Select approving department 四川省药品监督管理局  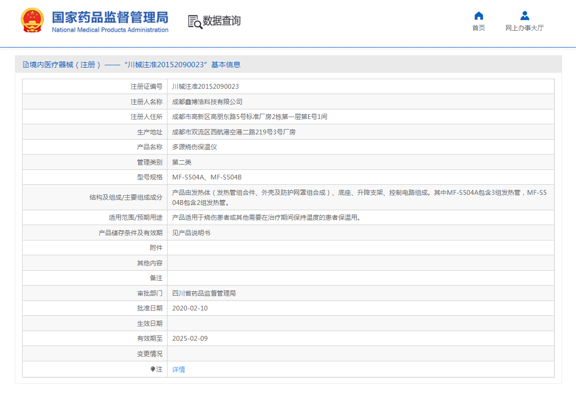pyautogui.click(x=204, y=293)
